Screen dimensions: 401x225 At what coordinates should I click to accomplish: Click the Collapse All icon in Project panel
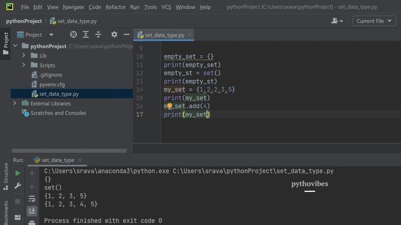[x=98, y=34]
